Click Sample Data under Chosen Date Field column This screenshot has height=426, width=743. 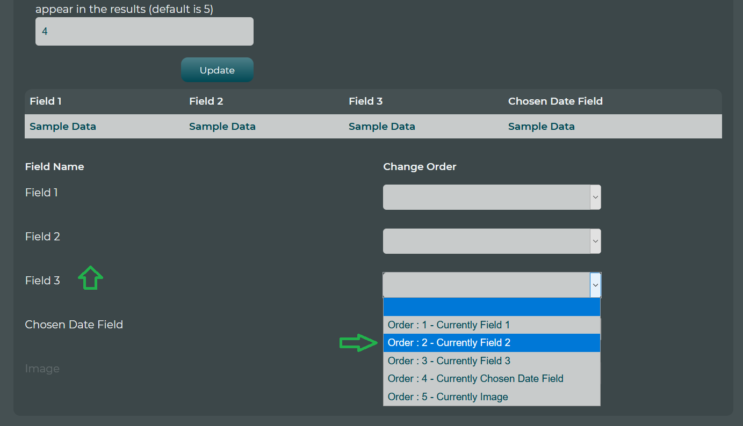pos(542,127)
